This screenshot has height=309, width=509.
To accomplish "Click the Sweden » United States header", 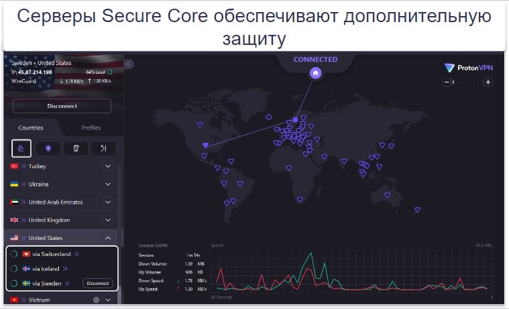I will 41,63.
